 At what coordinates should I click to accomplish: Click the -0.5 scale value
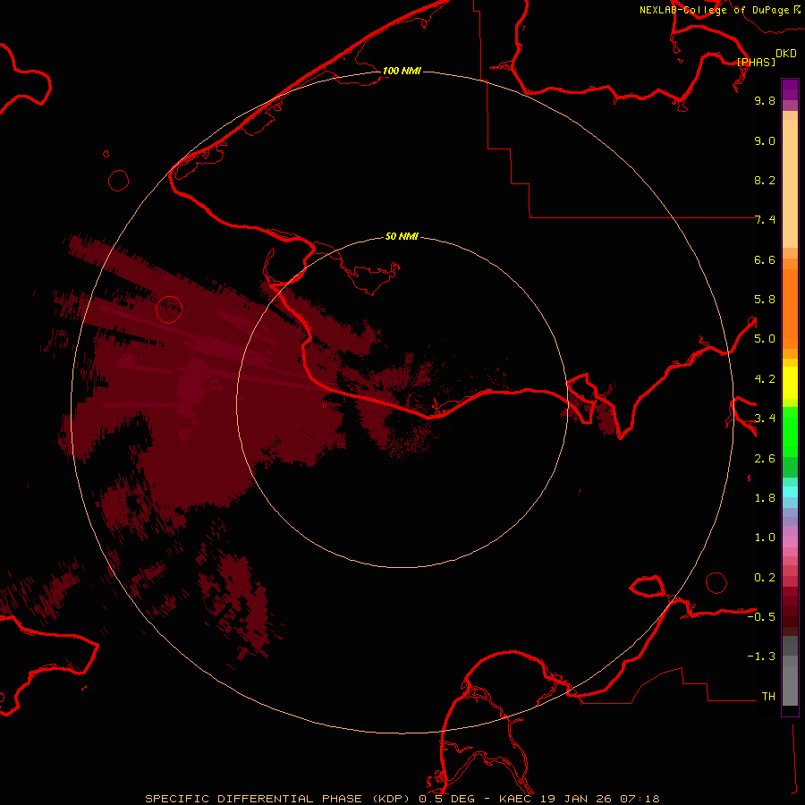tap(761, 616)
